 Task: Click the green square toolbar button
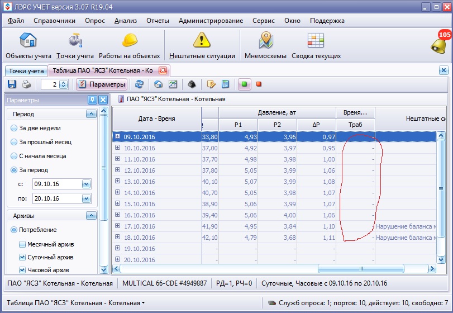point(245,84)
